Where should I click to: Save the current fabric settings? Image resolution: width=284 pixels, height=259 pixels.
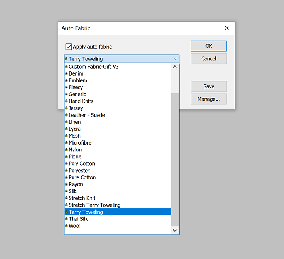[209, 86]
